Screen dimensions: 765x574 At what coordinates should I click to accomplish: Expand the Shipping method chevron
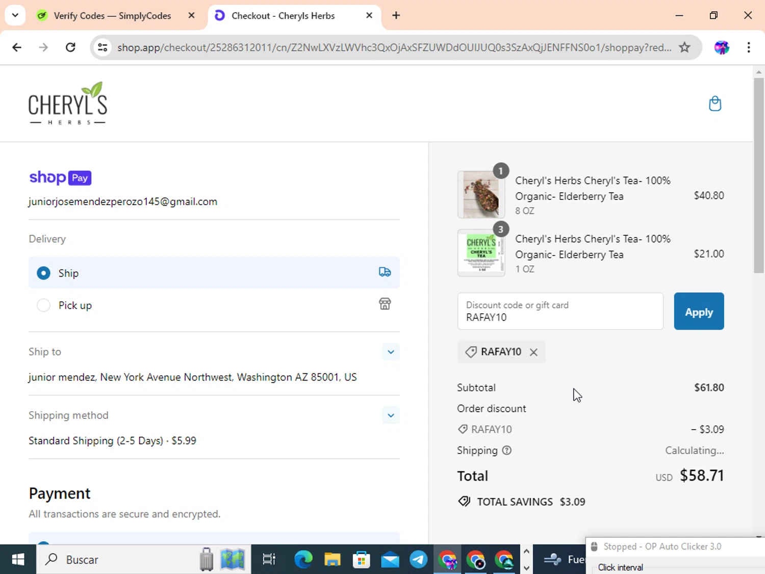click(391, 415)
